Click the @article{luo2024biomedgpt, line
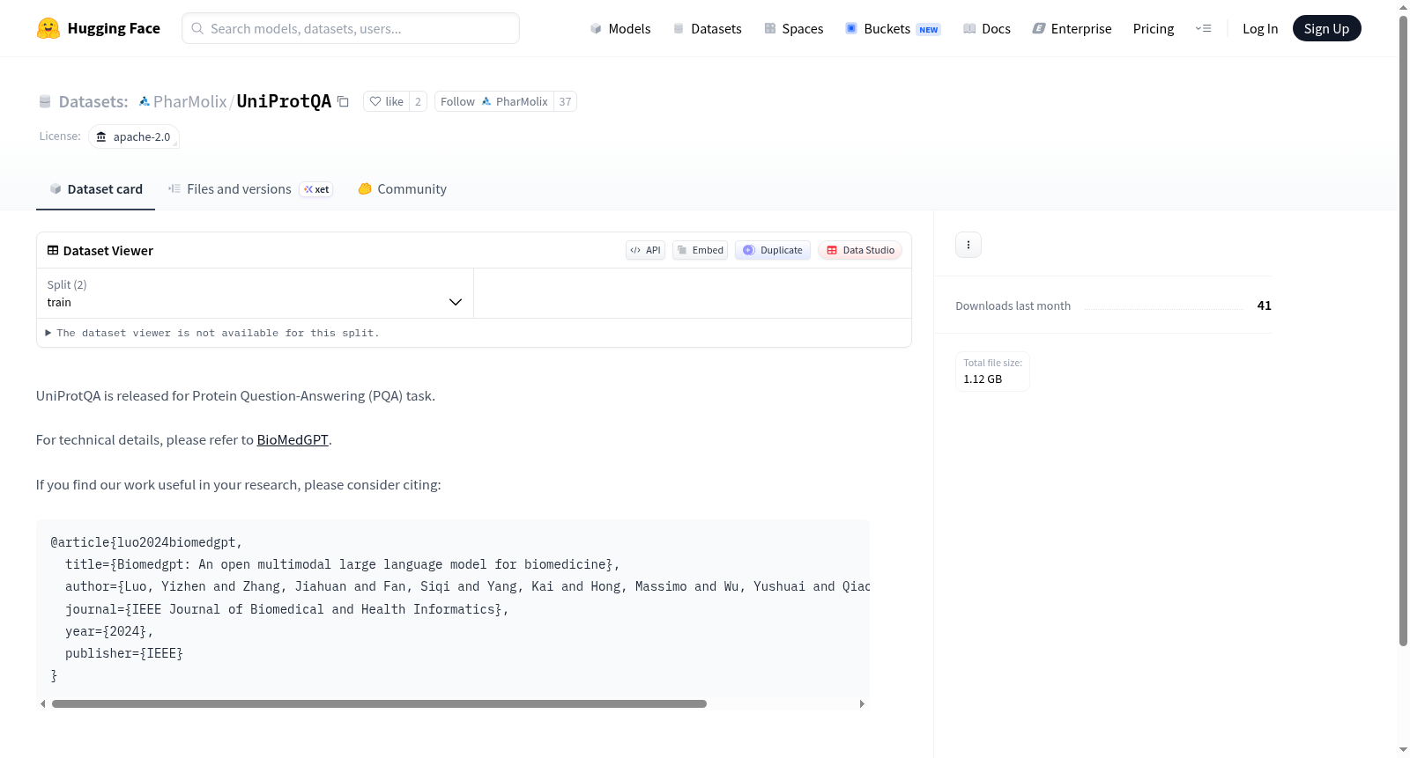This screenshot has height=758, width=1410. 146,542
